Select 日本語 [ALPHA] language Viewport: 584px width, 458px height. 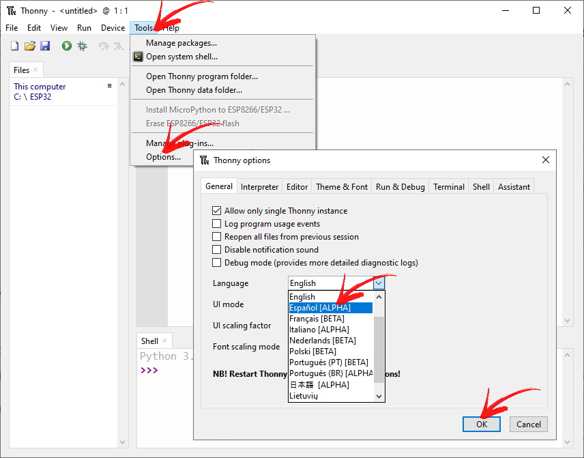click(x=331, y=384)
